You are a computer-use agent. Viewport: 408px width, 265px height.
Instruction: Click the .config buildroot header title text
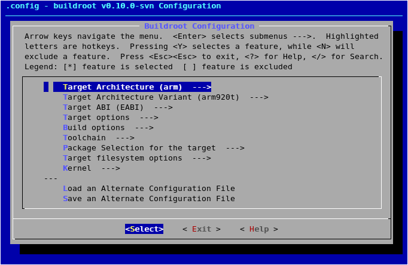113,6
